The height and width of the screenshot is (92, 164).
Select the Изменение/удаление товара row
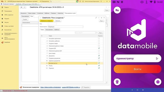click(72, 46)
